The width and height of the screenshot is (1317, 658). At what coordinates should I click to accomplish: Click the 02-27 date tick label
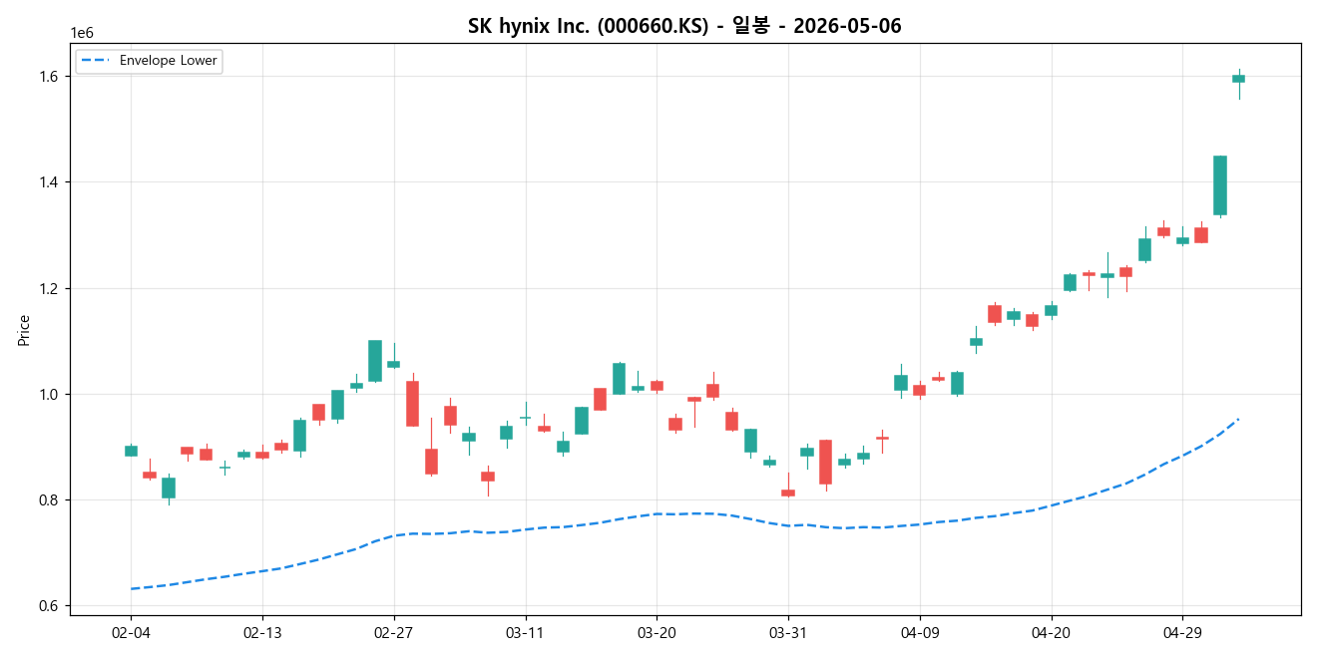(x=394, y=632)
